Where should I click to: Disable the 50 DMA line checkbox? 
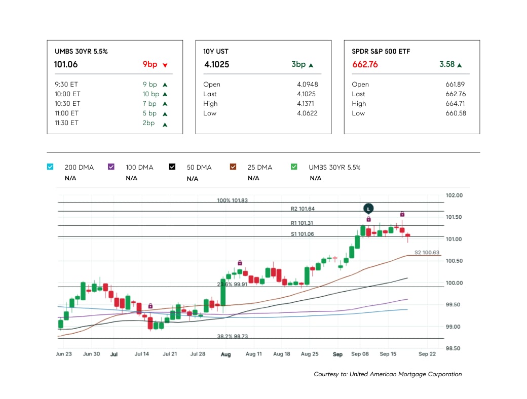click(172, 167)
